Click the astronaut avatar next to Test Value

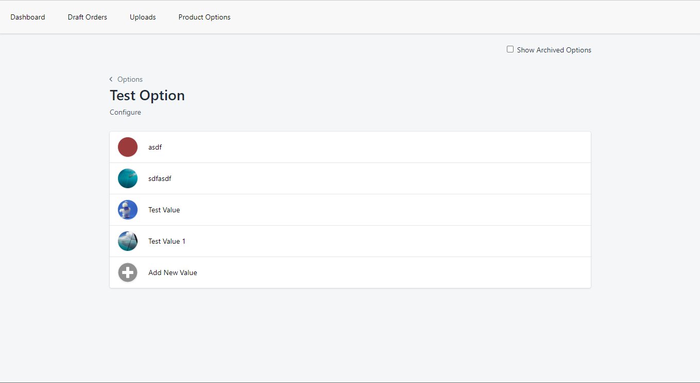tap(128, 210)
